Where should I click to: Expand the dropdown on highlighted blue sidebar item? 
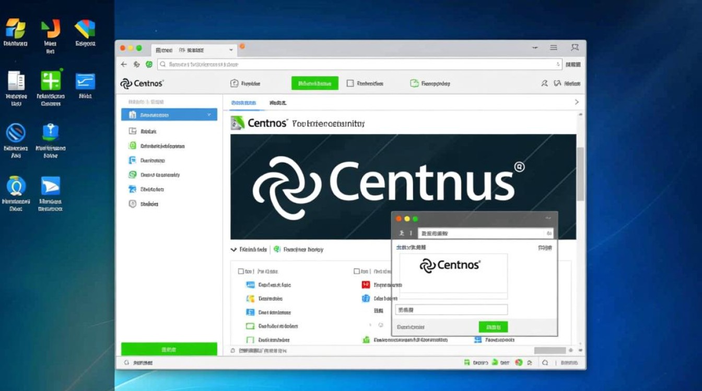209,115
